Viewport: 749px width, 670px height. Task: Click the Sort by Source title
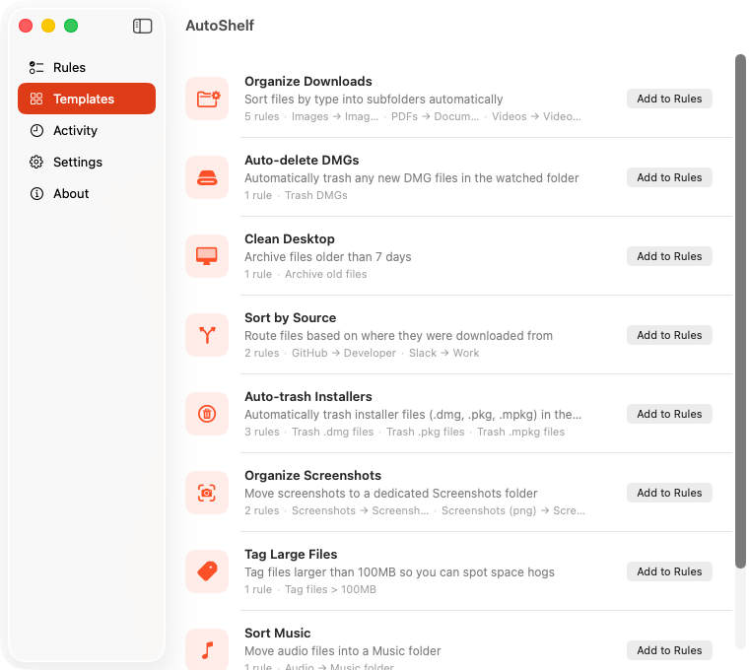click(291, 317)
